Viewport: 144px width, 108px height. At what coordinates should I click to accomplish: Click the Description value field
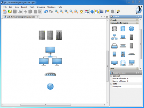[x=134, y=86]
